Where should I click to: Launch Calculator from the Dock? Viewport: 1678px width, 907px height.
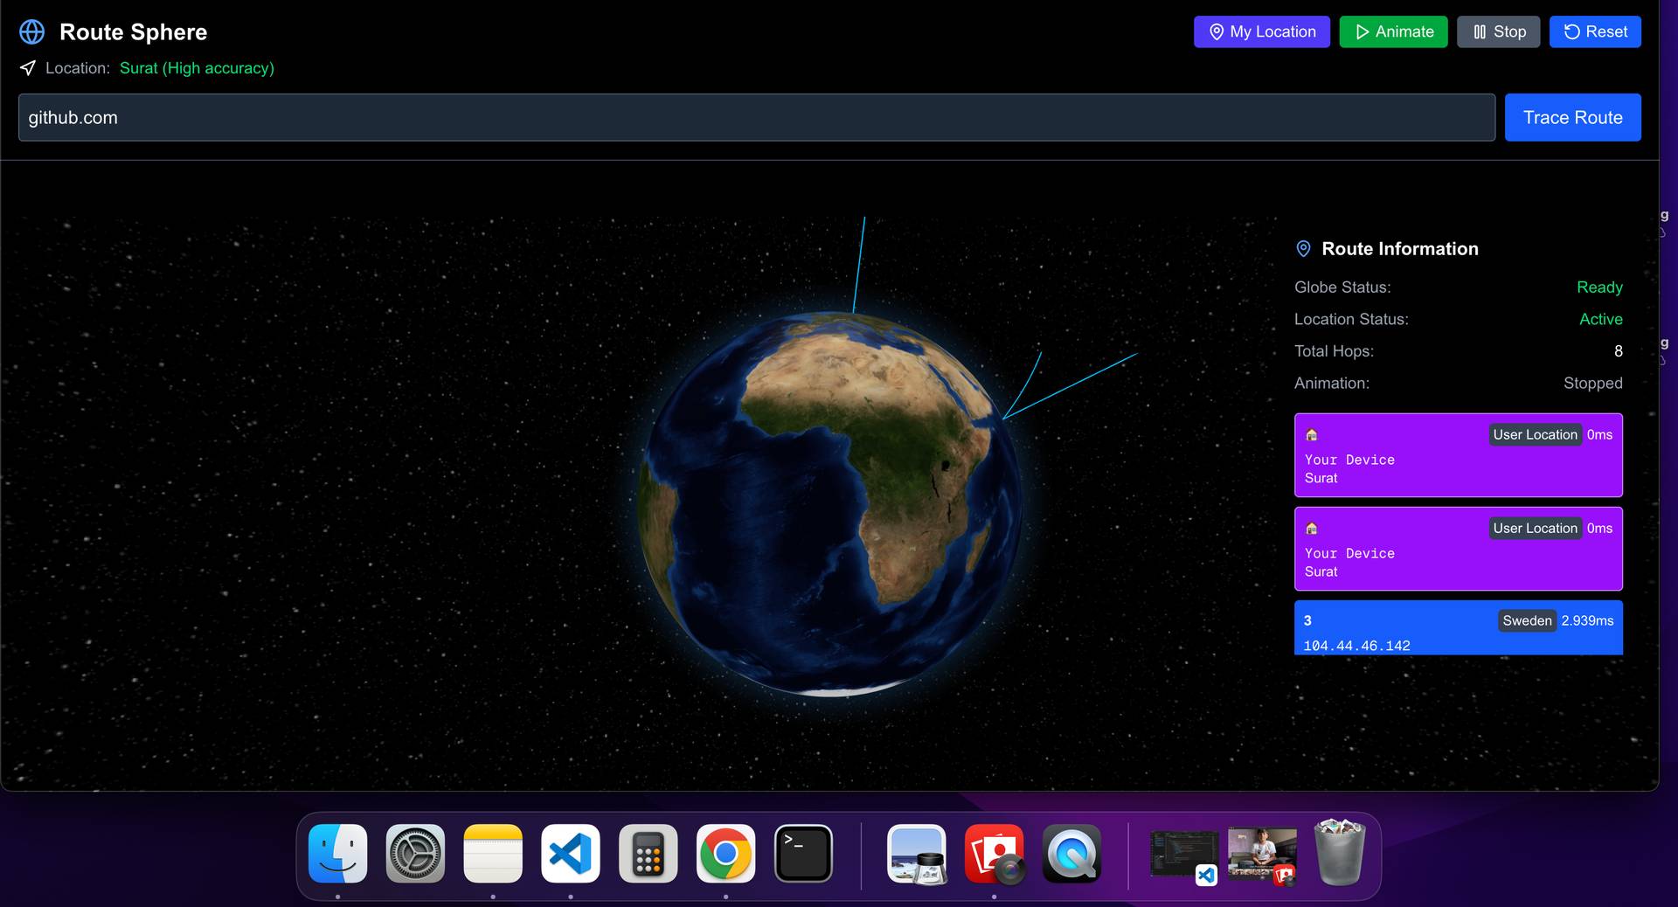(x=648, y=855)
